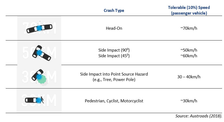The height and width of the screenshot is (122, 224).
Task: Click the walking pedestrian figure
Action: tap(42, 100)
